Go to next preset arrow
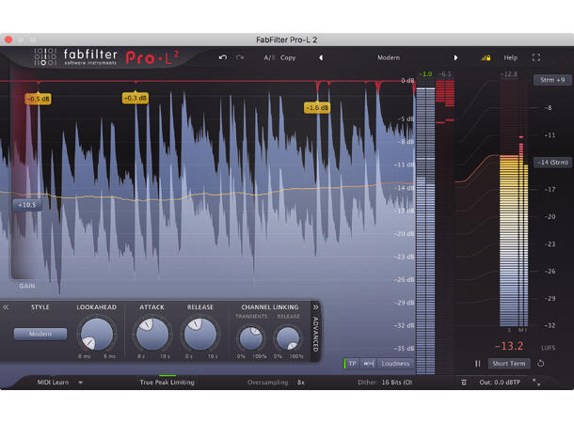The width and height of the screenshot is (574, 423). click(455, 57)
